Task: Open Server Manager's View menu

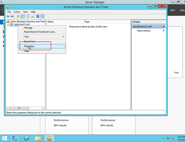Action: pyautogui.click(x=172, y=10)
